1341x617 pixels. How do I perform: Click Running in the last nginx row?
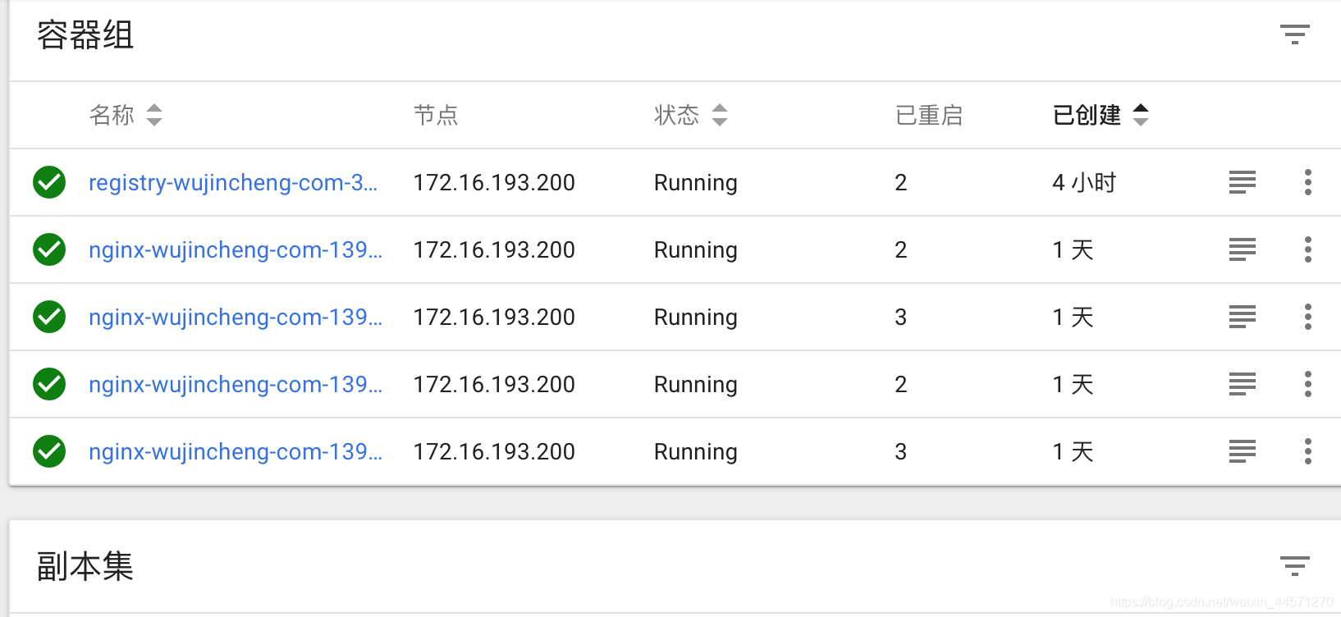pos(696,452)
